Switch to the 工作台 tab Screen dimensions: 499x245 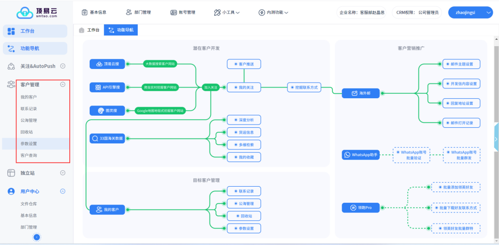89,30
